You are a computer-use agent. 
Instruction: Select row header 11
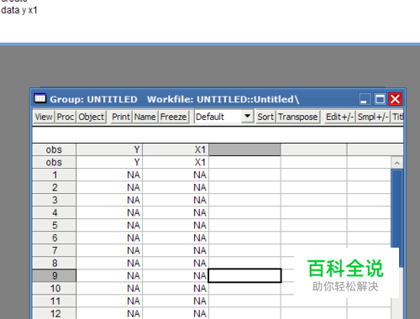click(x=54, y=301)
